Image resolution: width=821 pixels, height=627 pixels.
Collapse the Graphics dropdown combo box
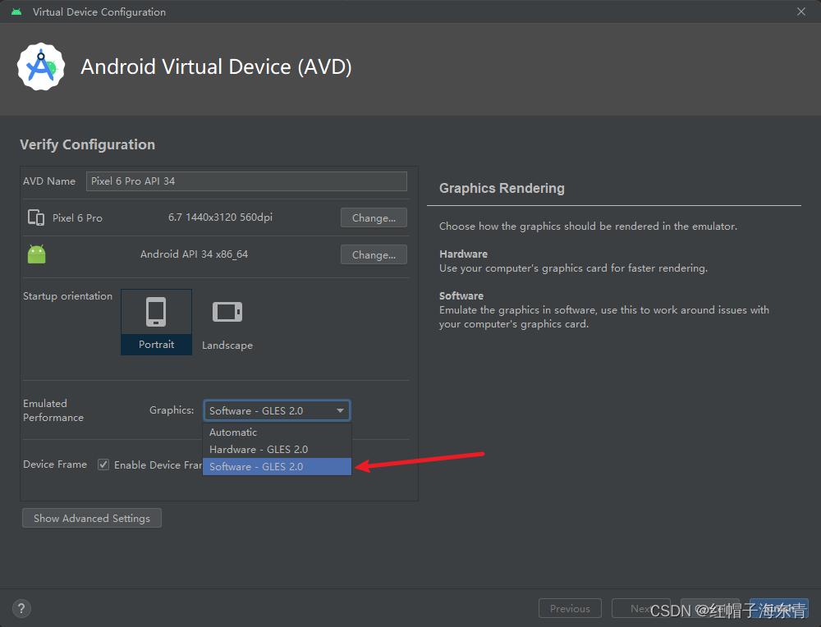277,411
